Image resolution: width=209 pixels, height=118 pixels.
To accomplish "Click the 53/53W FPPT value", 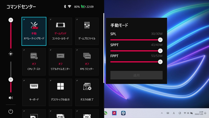I will 157,56.
